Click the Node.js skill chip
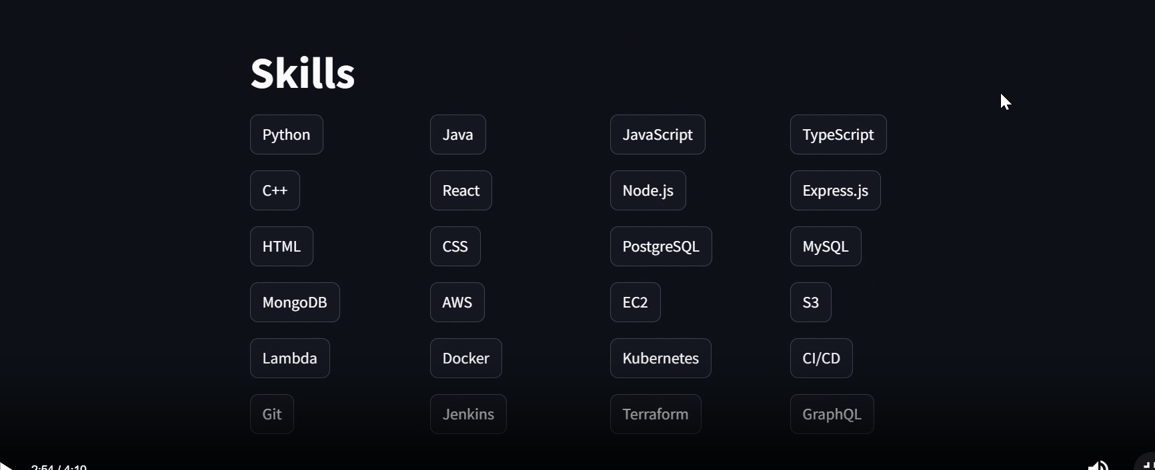The image size is (1155, 470). point(648,190)
